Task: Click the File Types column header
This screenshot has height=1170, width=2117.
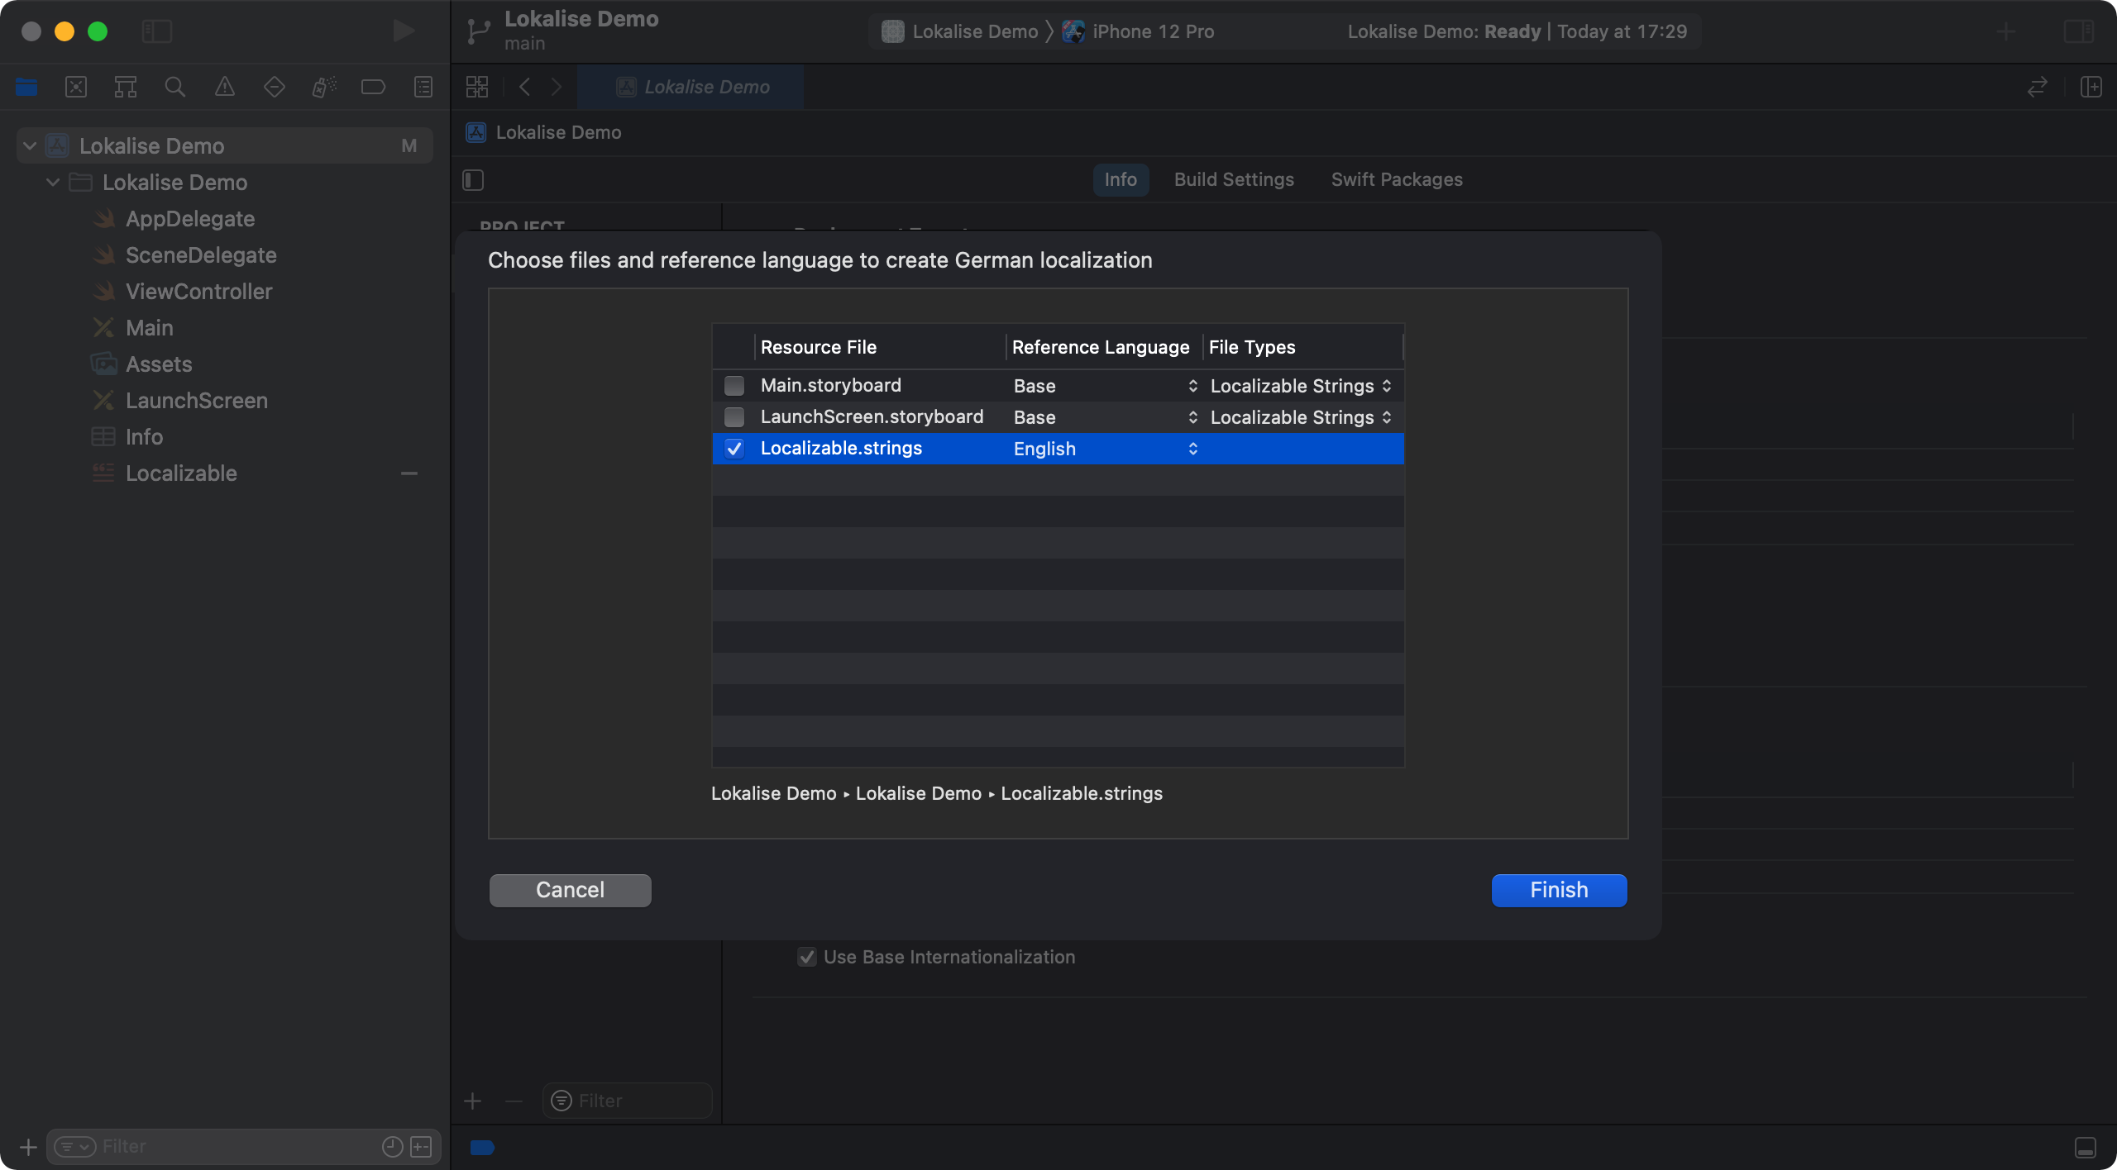Action: (1302, 347)
